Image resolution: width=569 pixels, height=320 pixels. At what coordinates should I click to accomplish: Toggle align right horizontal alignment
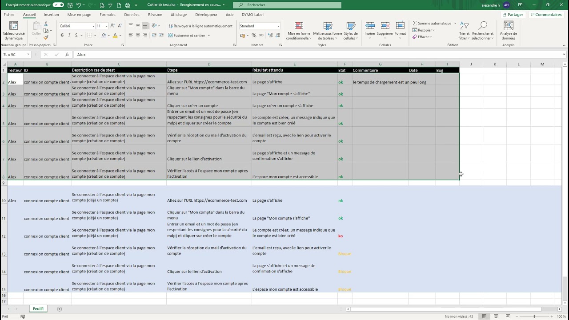(x=145, y=35)
